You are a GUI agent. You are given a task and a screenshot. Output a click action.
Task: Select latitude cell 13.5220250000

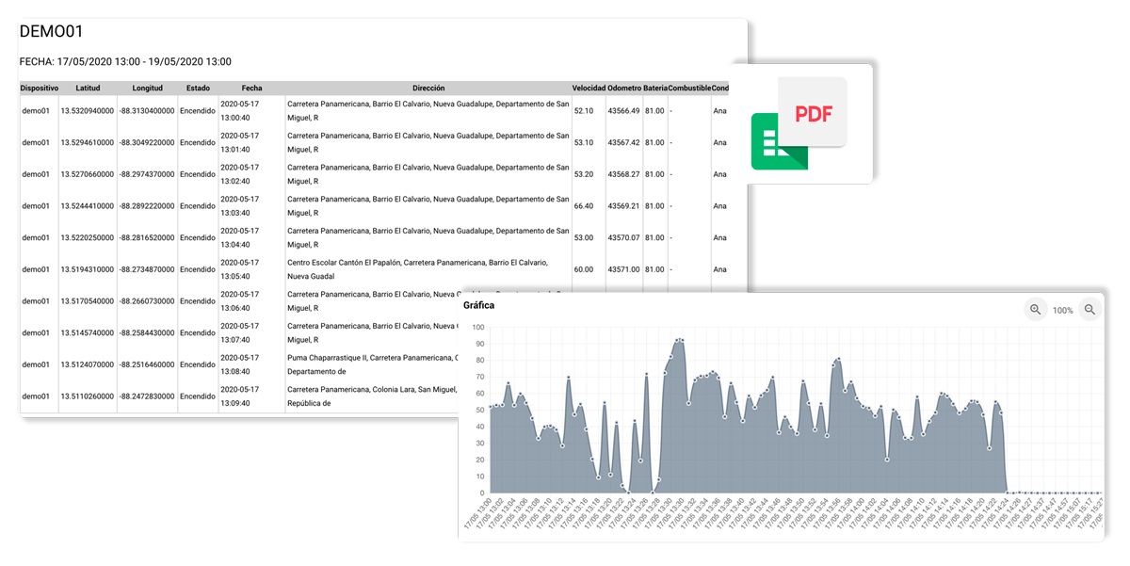[x=88, y=238]
